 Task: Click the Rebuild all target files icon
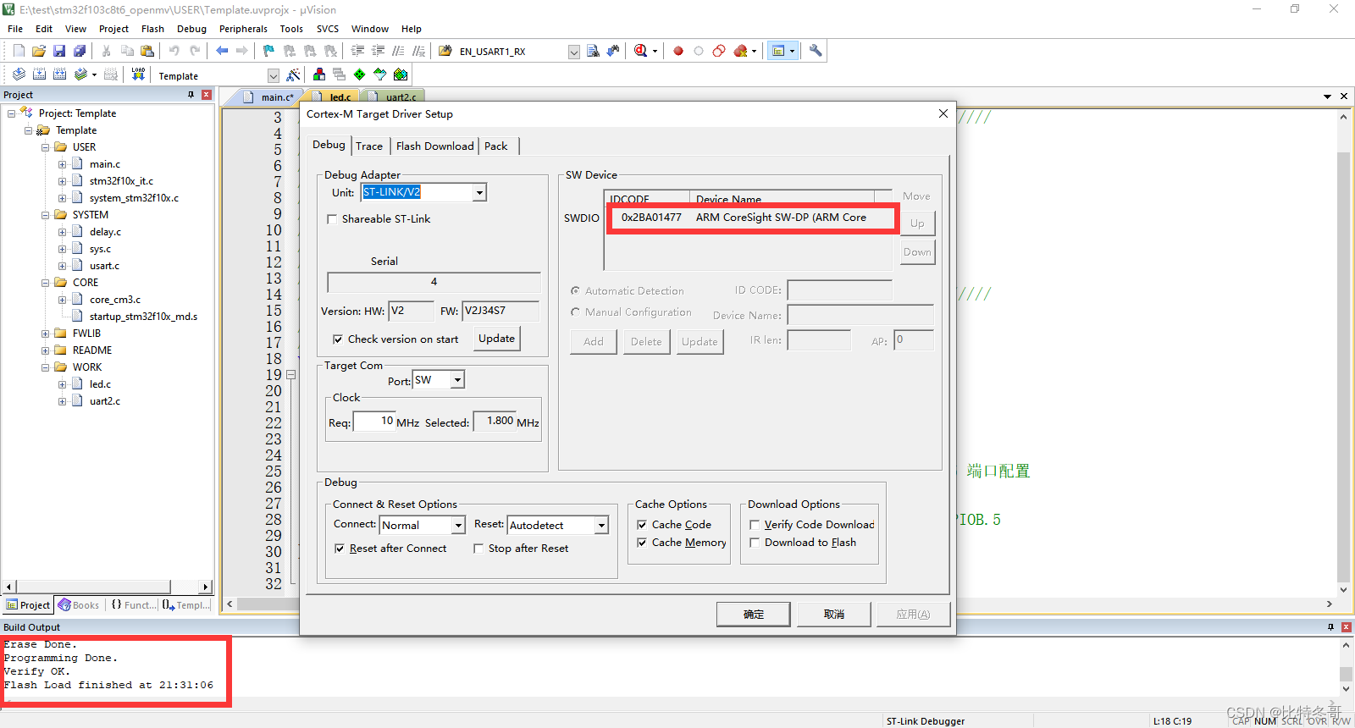click(x=59, y=74)
